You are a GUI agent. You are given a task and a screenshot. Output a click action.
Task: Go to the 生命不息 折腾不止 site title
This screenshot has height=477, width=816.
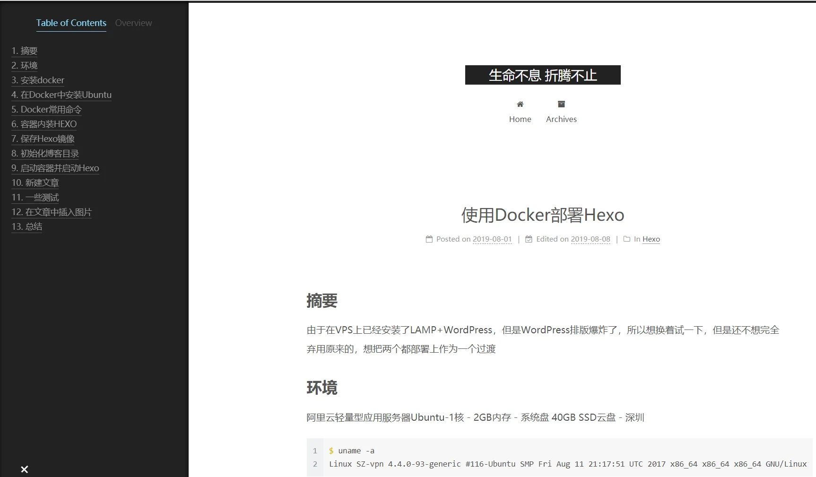tap(543, 75)
